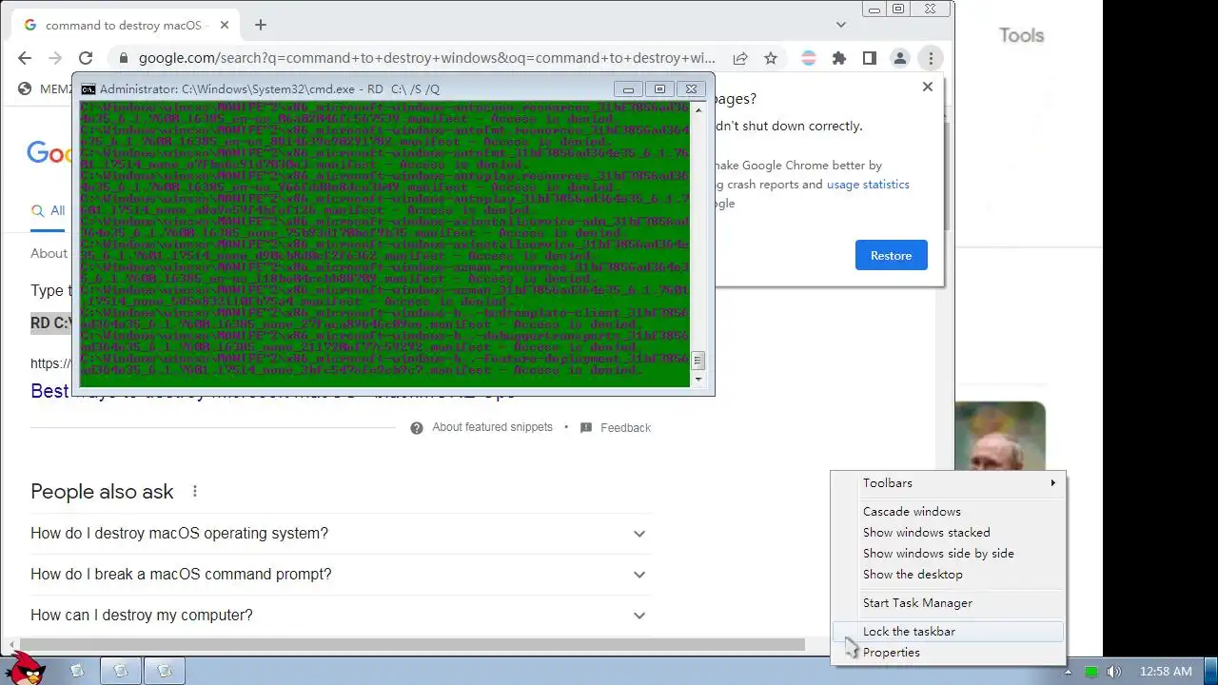Image resolution: width=1218 pixels, height=685 pixels.
Task: Open the three-dot options beside People also ask
Action: point(195,492)
